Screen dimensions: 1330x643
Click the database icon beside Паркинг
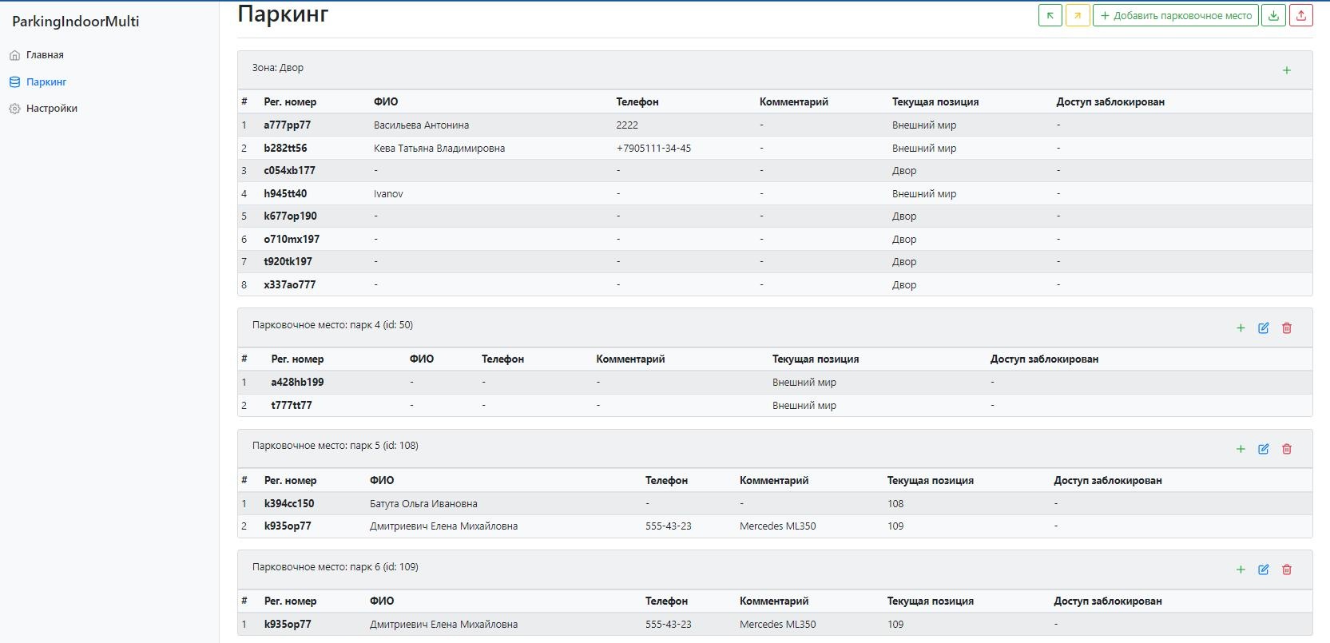(x=14, y=82)
